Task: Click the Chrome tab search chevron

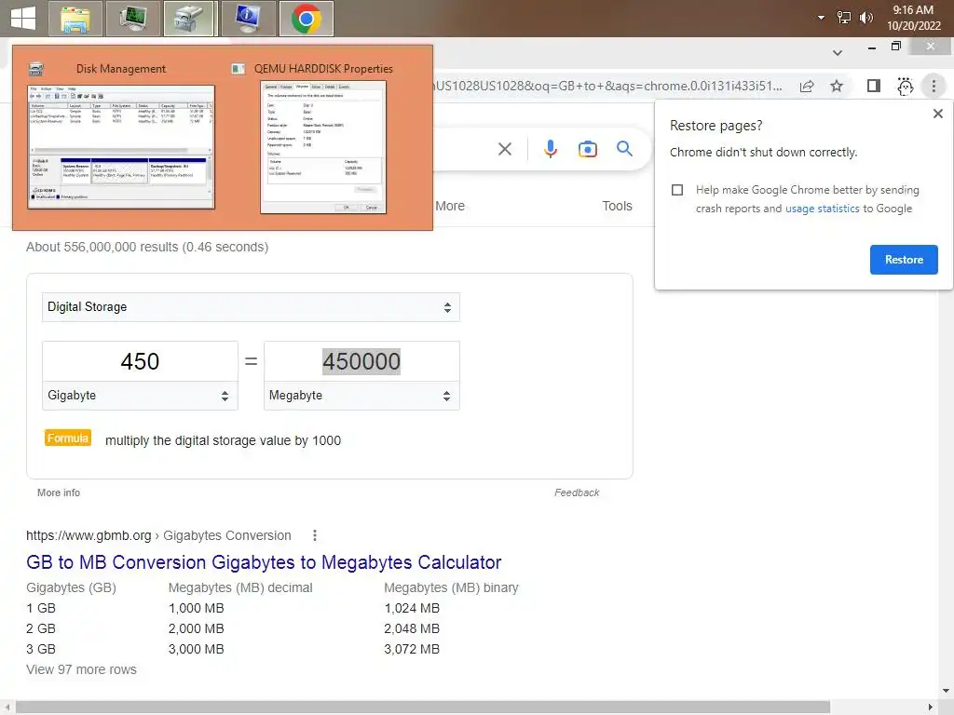Action: [x=838, y=53]
